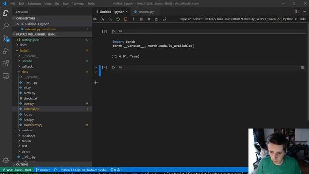Viewport: 309px width, 174px height.
Task: Export notebook as Python script
Action: point(164,19)
